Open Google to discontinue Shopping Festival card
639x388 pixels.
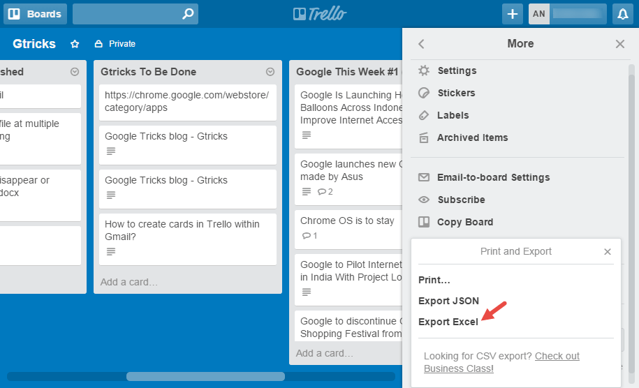click(x=348, y=326)
